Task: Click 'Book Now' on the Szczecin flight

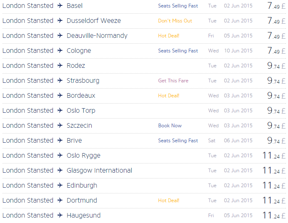Action: pyautogui.click(x=170, y=126)
